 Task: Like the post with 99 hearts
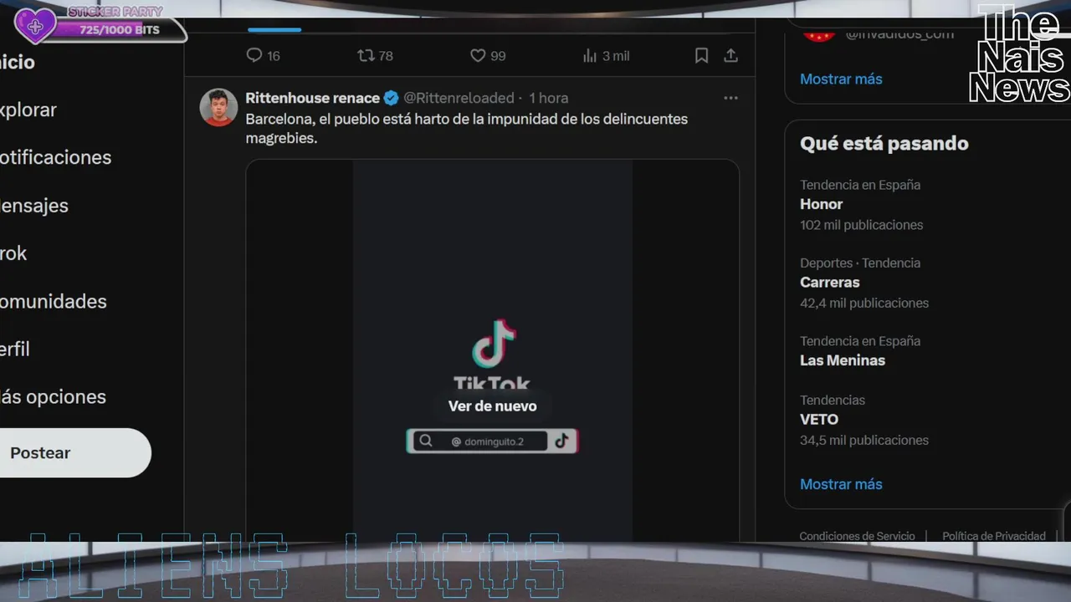[x=488, y=56]
